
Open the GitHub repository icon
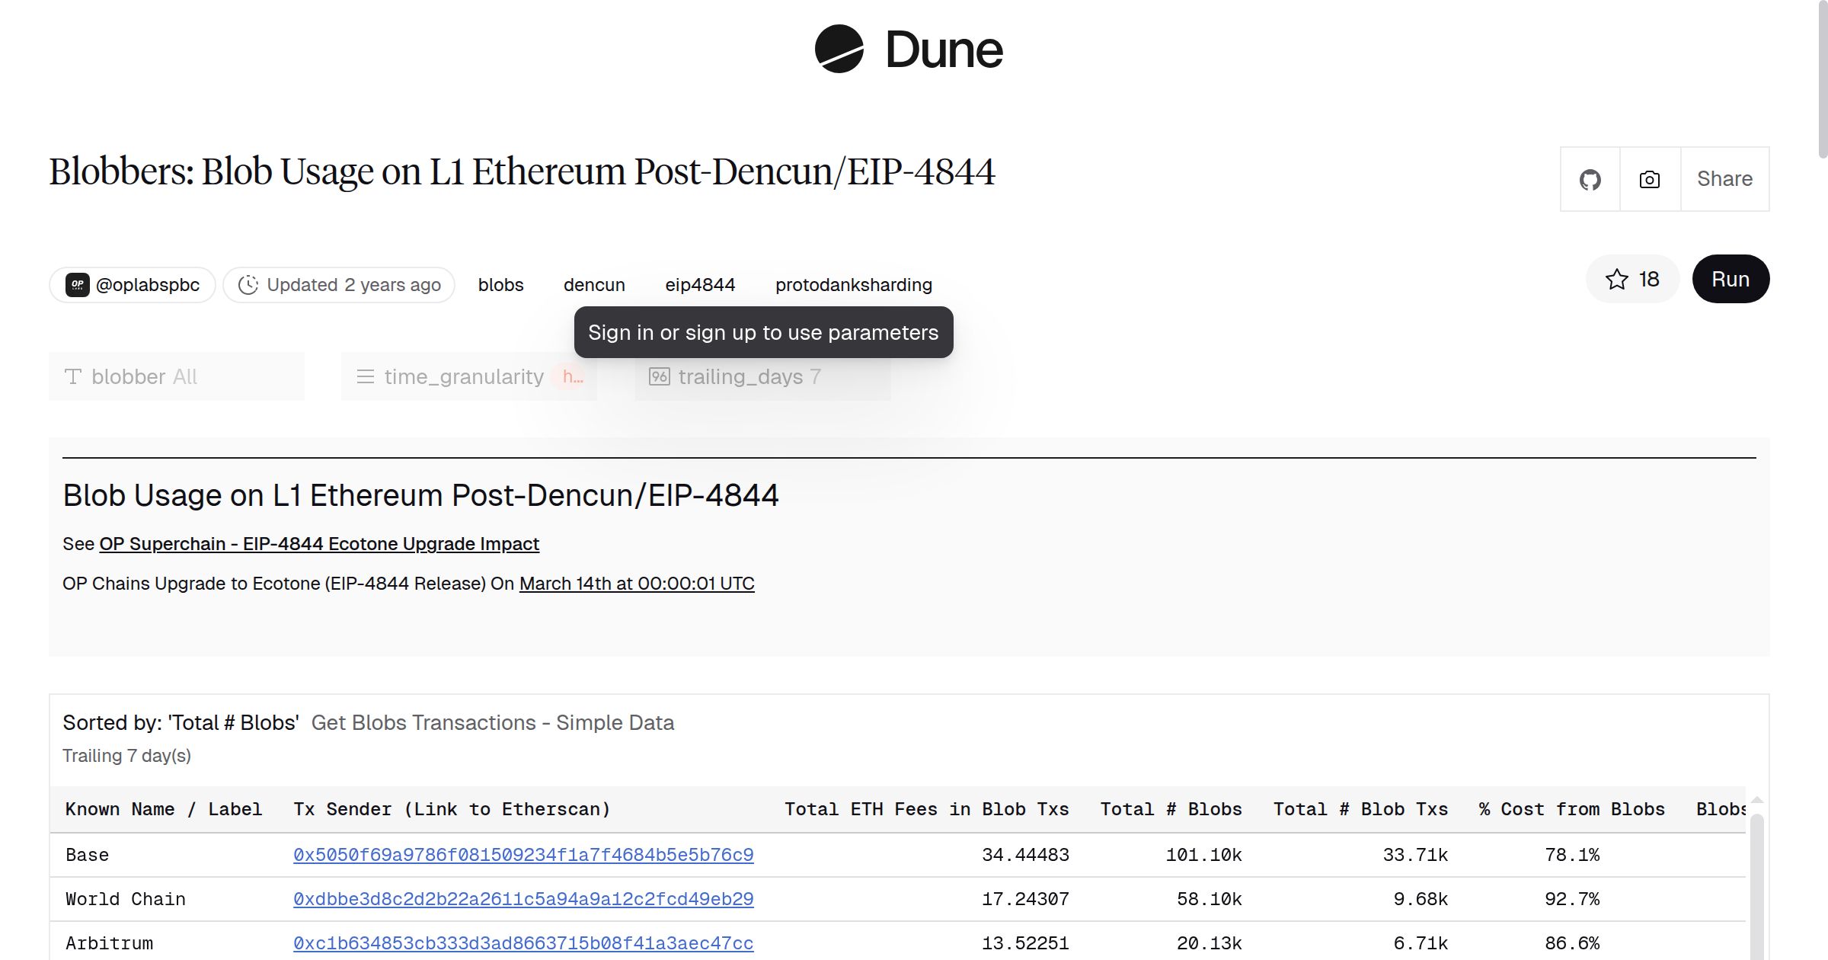(x=1590, y=178)
